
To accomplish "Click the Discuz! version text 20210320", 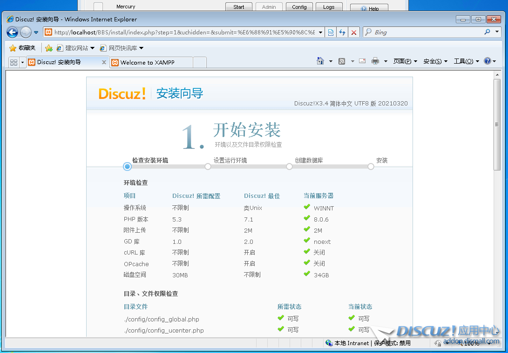I will coord(393,104).
